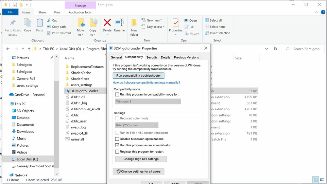
Task: Enable Run this program in compatibility mode
Action: click(117, 94)
